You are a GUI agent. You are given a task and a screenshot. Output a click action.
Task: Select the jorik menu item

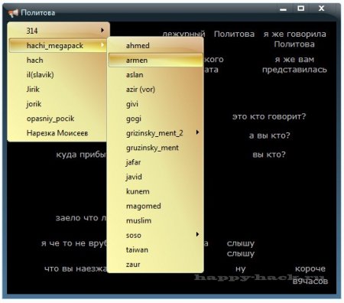pos(57,104)
